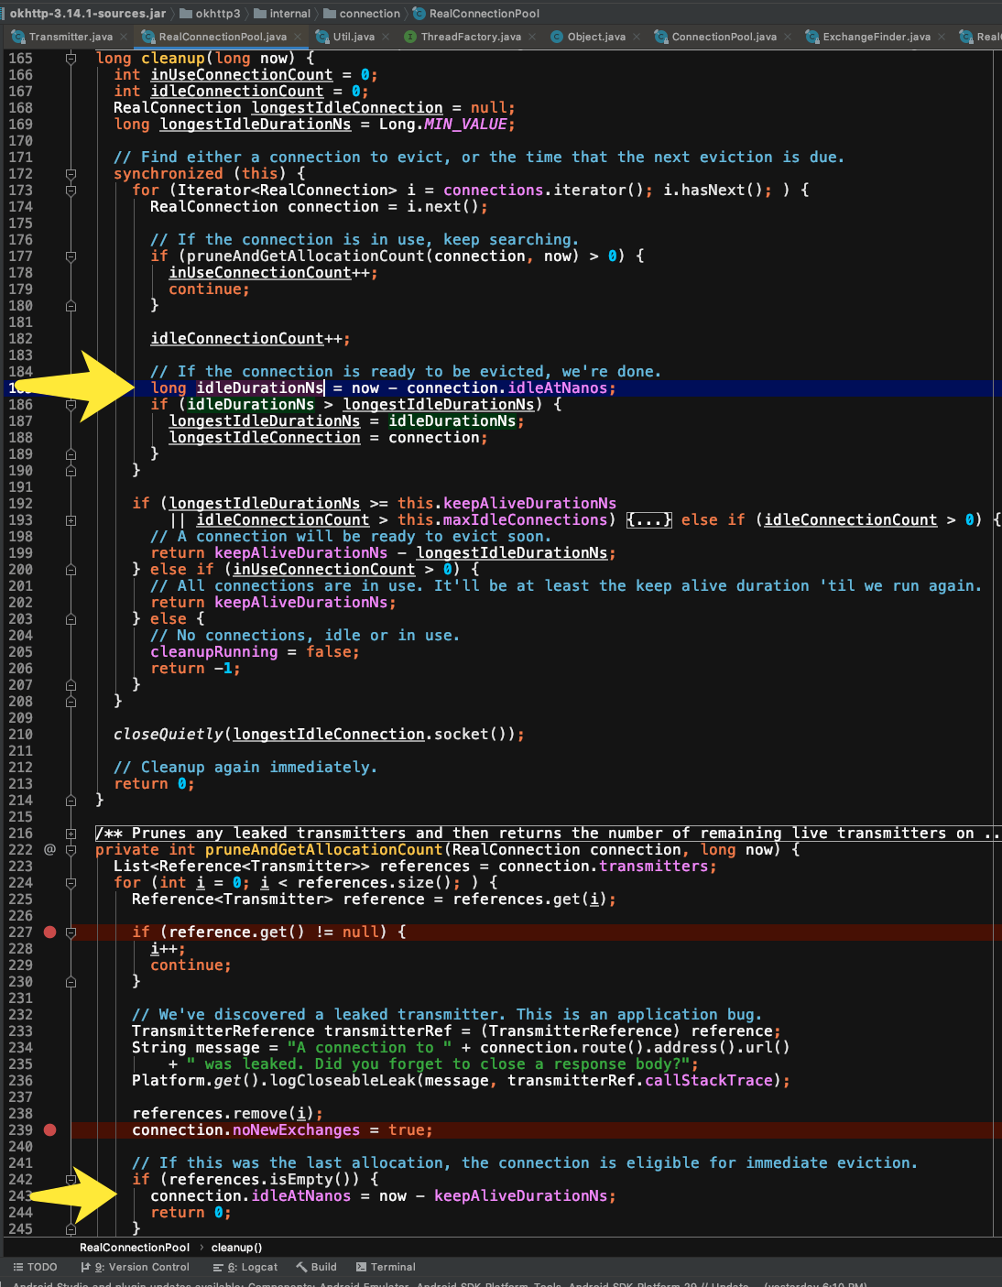
Task: Click line number 200 in the gutter
Action: (x=22, y=569)
